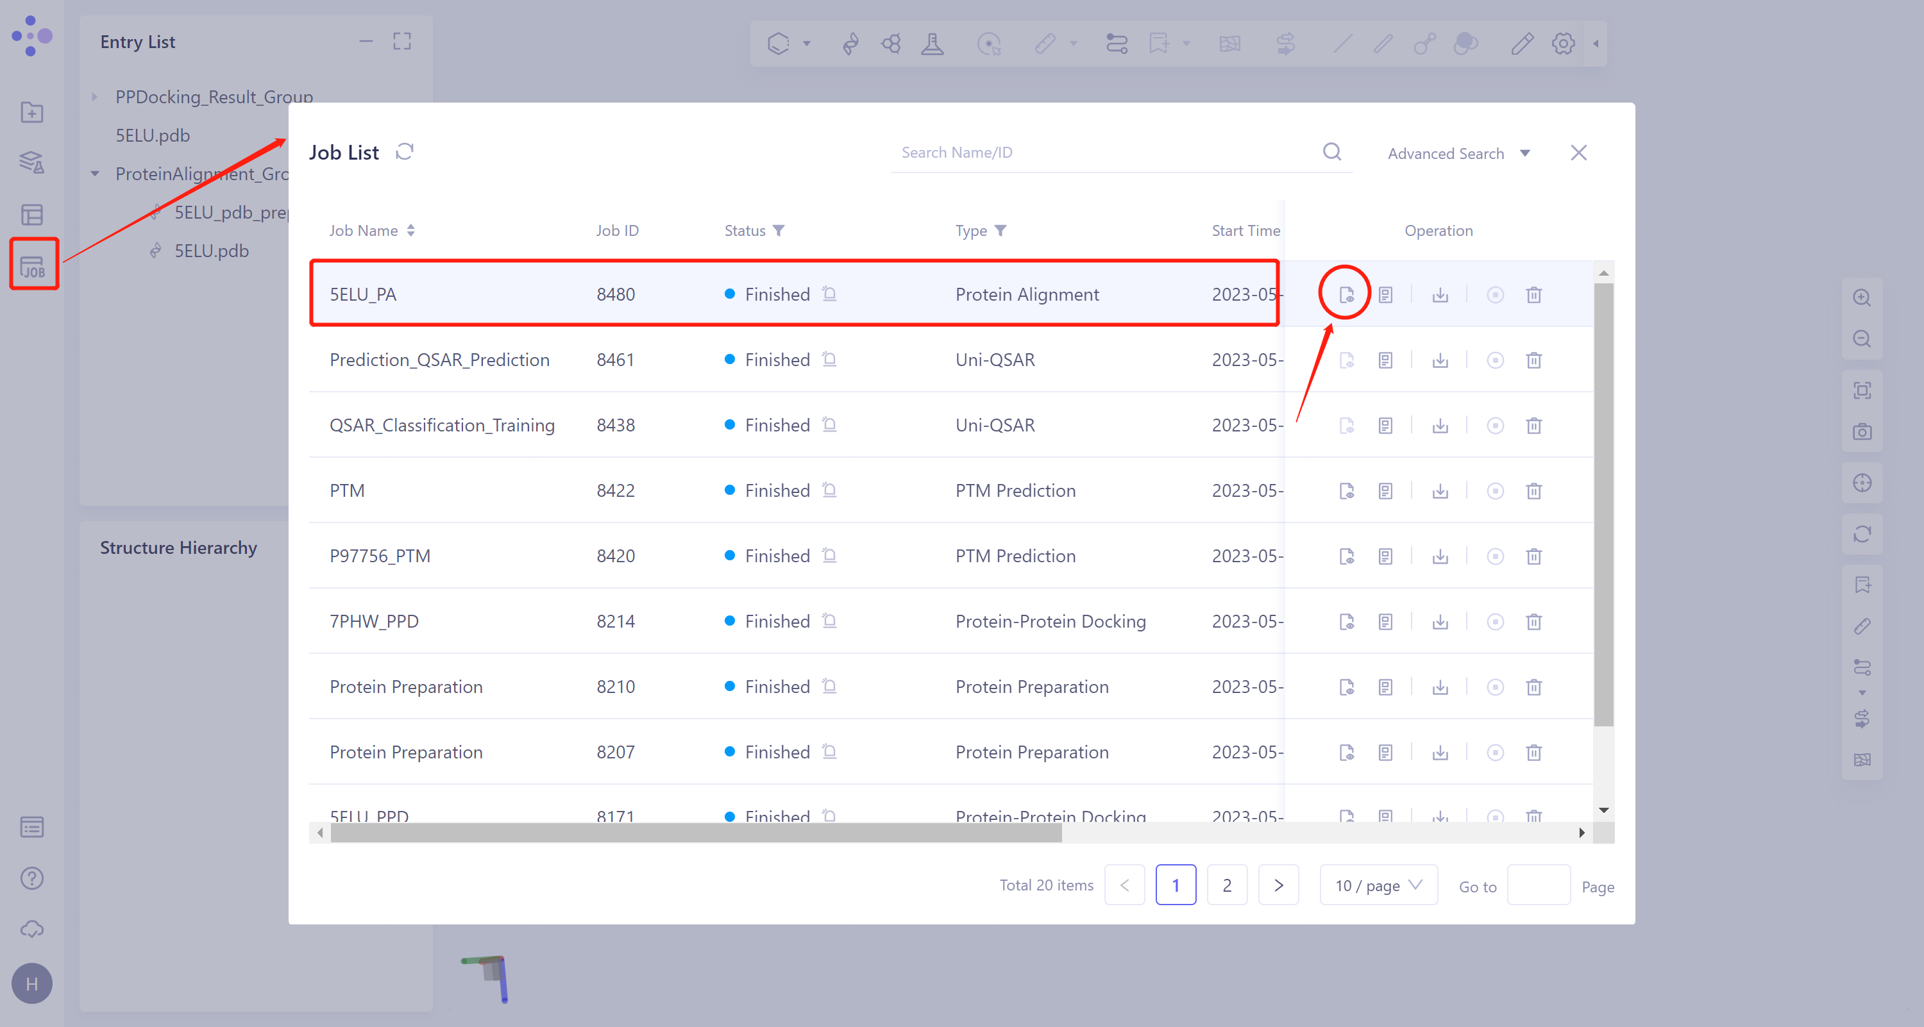Toggle notification bell for 5ELU_PA job
Viewport: 1924px width, 1027px height.
[x=829, y=294]
